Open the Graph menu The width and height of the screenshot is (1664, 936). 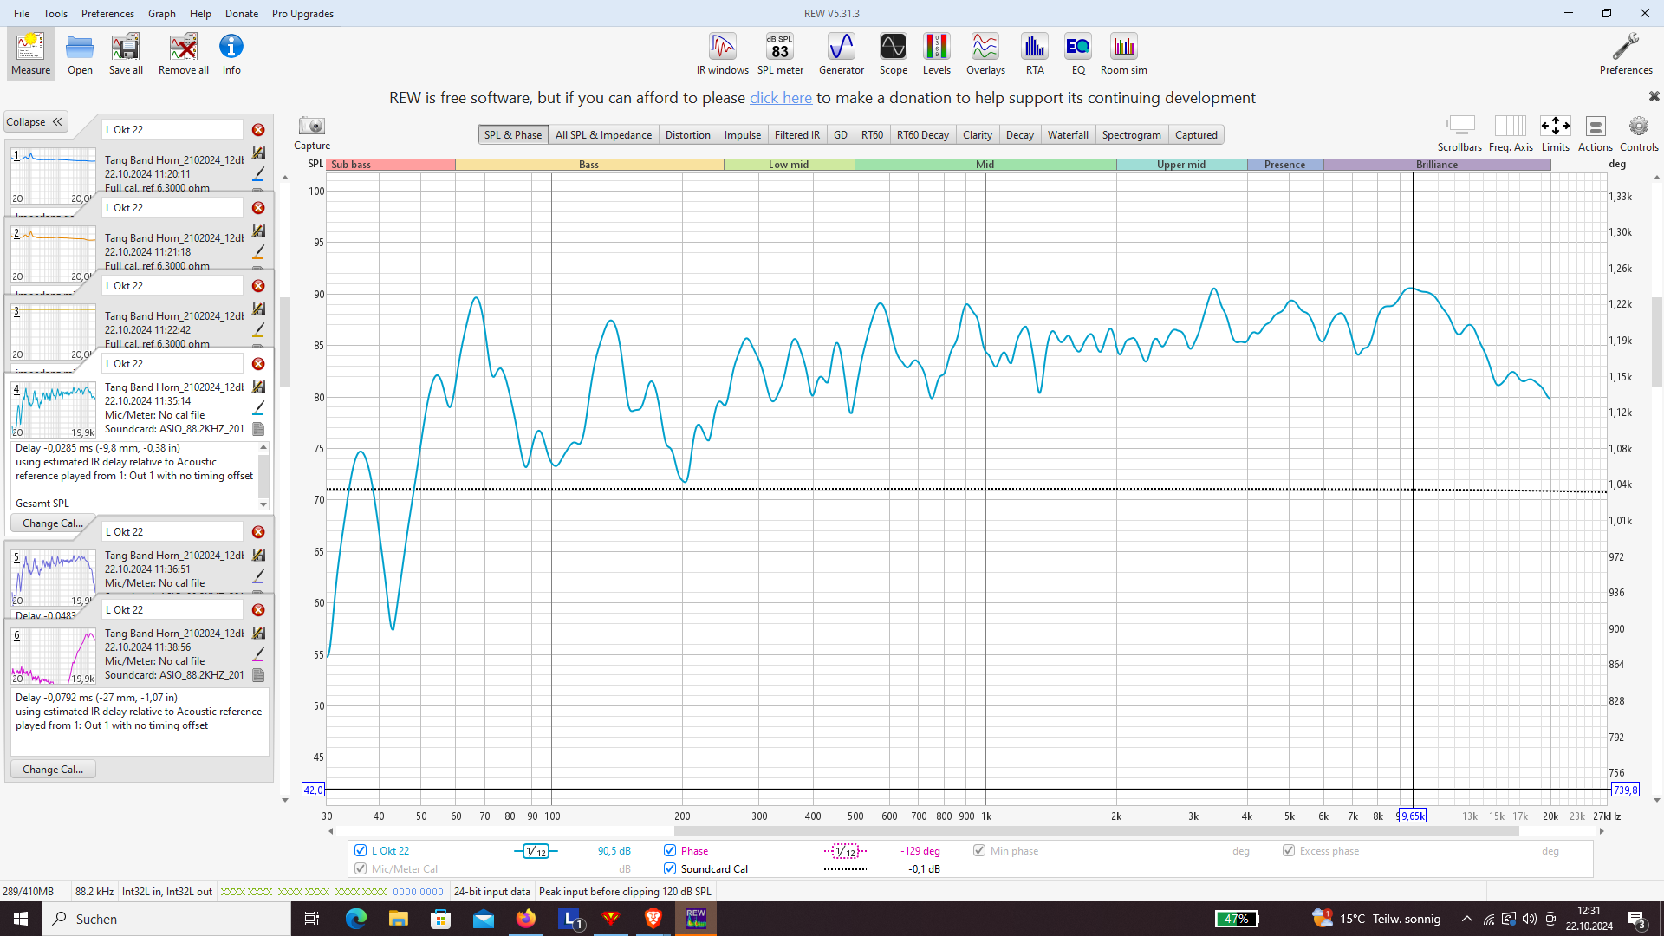point(162,13)
